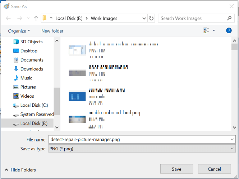The height and width of the screenshot is (179, 239).
Task: Create a New folder
Action: 52,31
